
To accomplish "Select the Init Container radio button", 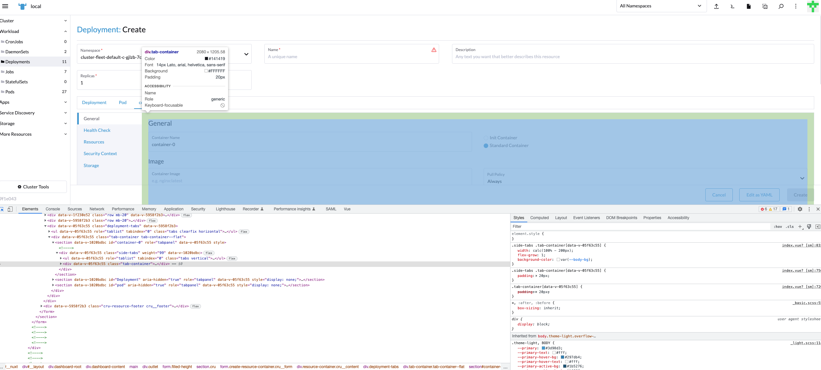I will coord(486,138).
